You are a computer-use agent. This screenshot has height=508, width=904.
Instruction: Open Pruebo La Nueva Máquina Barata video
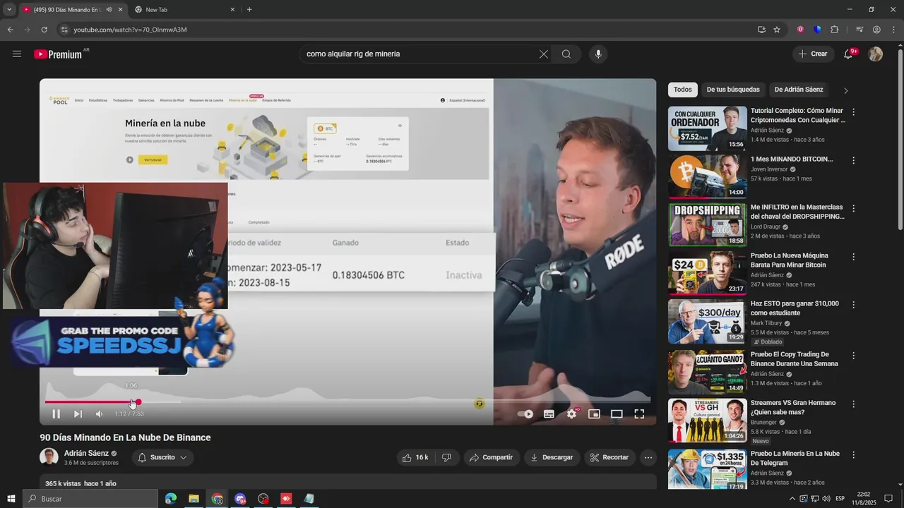(x=708, y=273)
